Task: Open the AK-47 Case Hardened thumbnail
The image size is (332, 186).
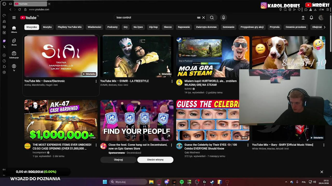Action: click(61, 120)
